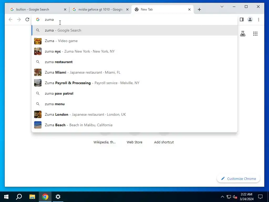Click the browser back arrow
269x202 pixels.
11,19
